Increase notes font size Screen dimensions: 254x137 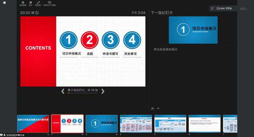153,108
